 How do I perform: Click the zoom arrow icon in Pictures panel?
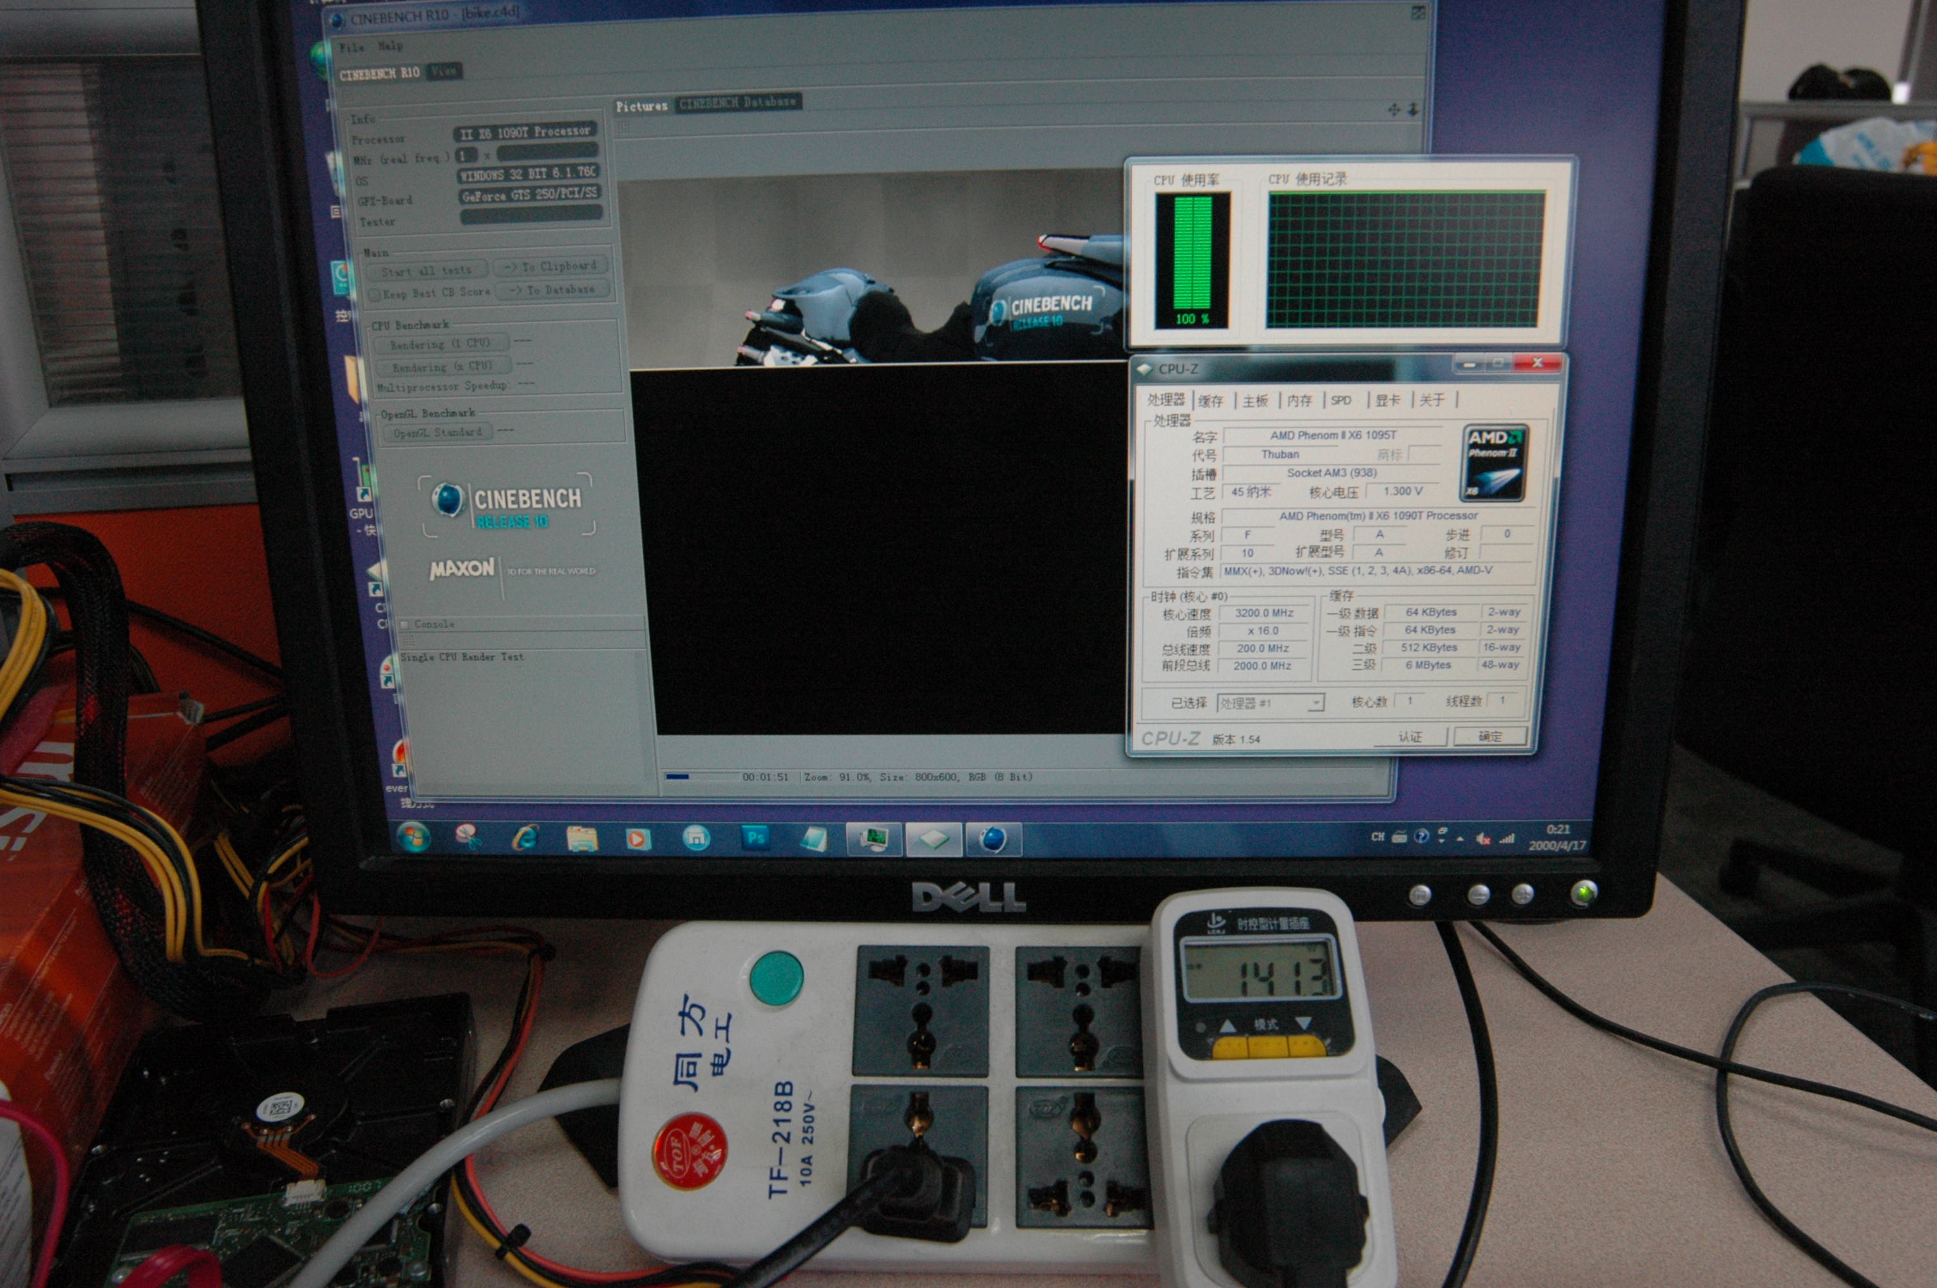(x=1413, y=109)
